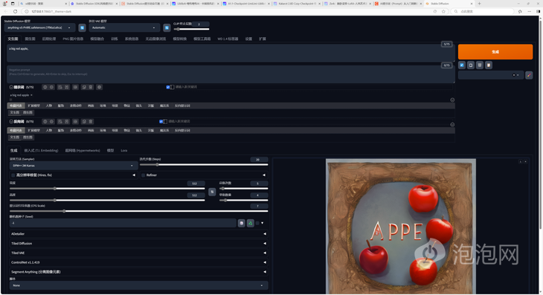Expand the ControlNet v1.1.419 section
Viewport: 543px width, 295px height.
coord(138,262)
